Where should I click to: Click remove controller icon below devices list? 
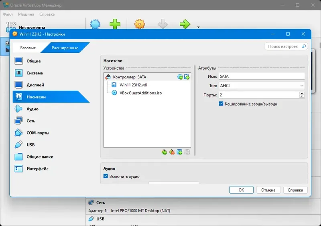point(172,152)
